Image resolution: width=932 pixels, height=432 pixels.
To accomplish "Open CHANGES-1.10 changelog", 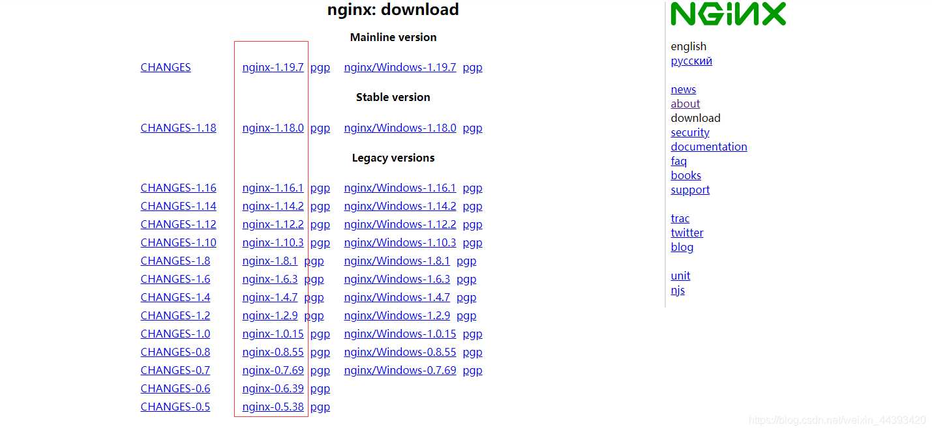I will (178, 242).
